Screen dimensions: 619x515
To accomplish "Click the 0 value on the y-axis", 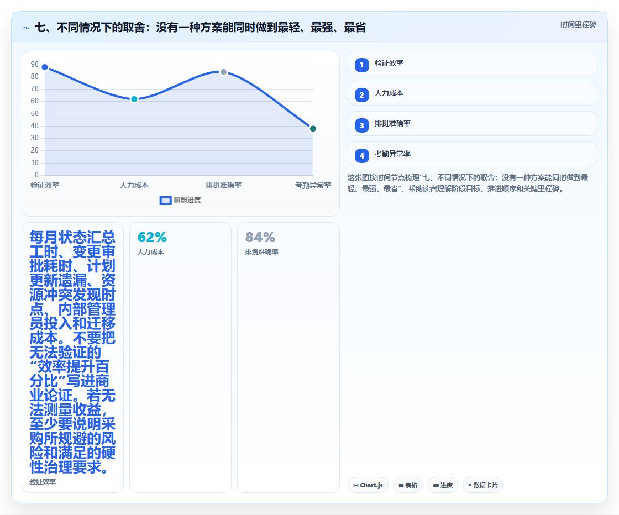I will point(36,175).
